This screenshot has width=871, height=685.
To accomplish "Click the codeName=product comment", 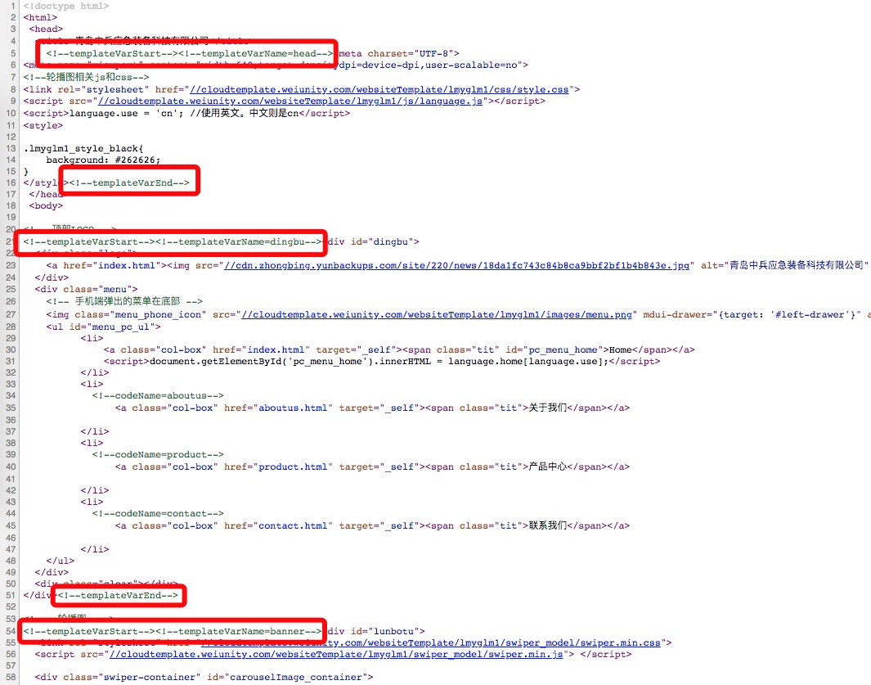I will pyautogui.click(x=158, y=455).
